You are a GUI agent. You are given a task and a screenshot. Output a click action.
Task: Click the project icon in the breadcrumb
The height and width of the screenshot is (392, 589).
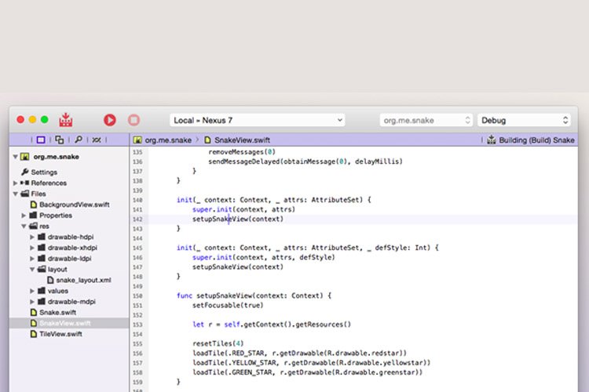click(137, 140)
